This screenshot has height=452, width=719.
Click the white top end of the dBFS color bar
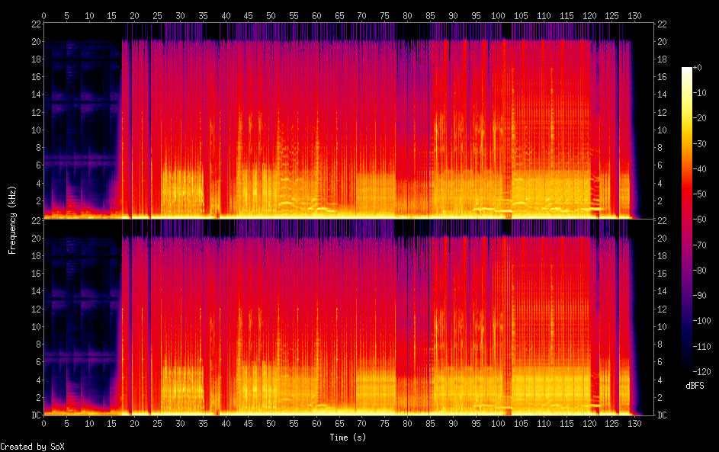click(x=686, y=70)
